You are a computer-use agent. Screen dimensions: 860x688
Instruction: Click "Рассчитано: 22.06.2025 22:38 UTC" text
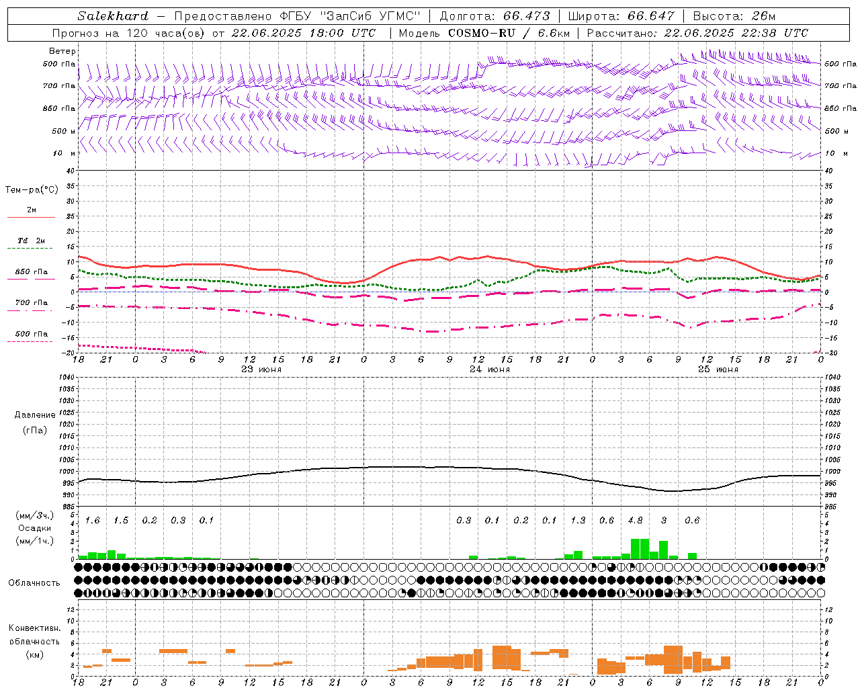click(697, 33)
